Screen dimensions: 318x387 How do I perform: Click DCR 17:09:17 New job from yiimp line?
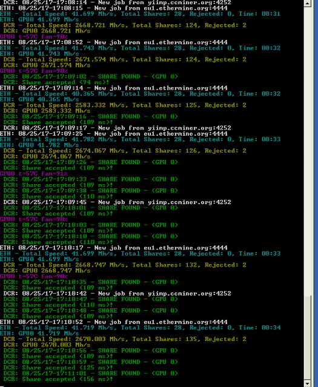[x=118, y=128]
